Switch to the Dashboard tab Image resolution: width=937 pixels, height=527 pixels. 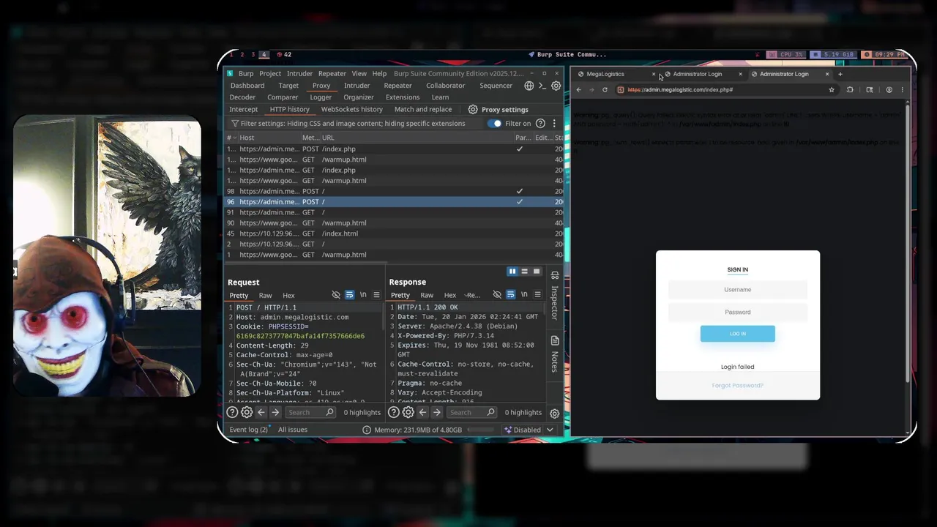point(247,86)
